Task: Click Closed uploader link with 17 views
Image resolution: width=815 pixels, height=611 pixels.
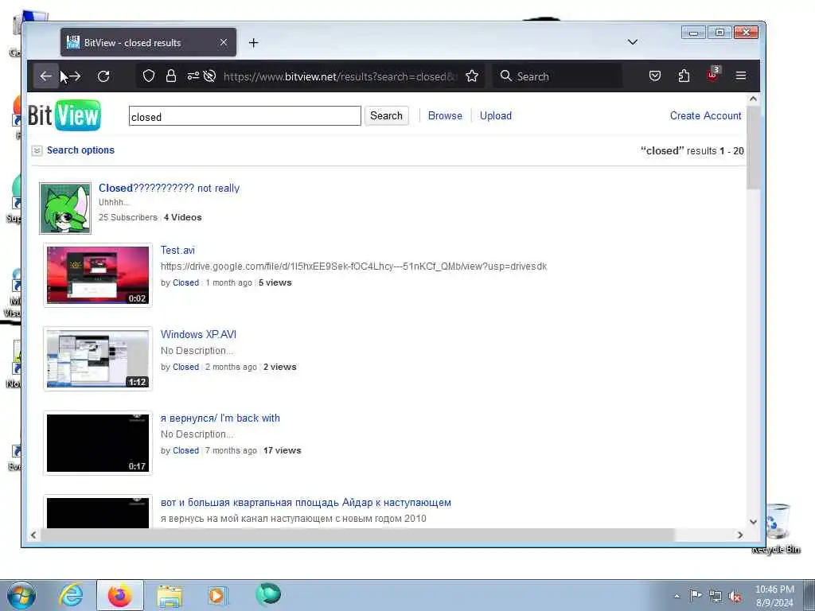Action: coord(185,450)
